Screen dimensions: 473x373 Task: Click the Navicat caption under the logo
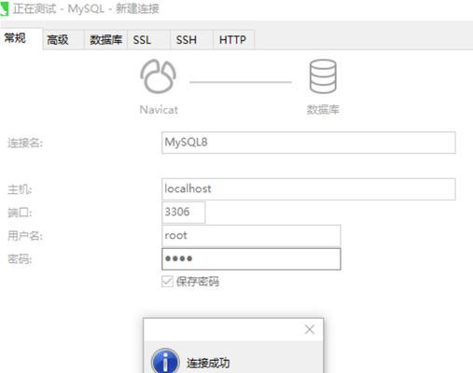click(159, 110)
